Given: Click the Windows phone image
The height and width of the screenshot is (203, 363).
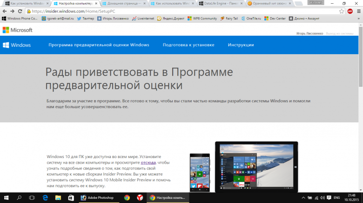Looking at the screenshot, I should [200, 172].
